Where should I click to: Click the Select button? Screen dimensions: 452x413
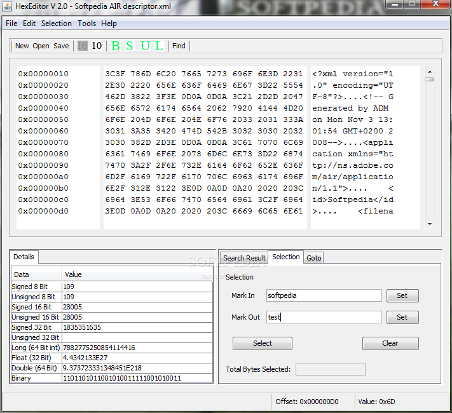click(x=263, y=343)
